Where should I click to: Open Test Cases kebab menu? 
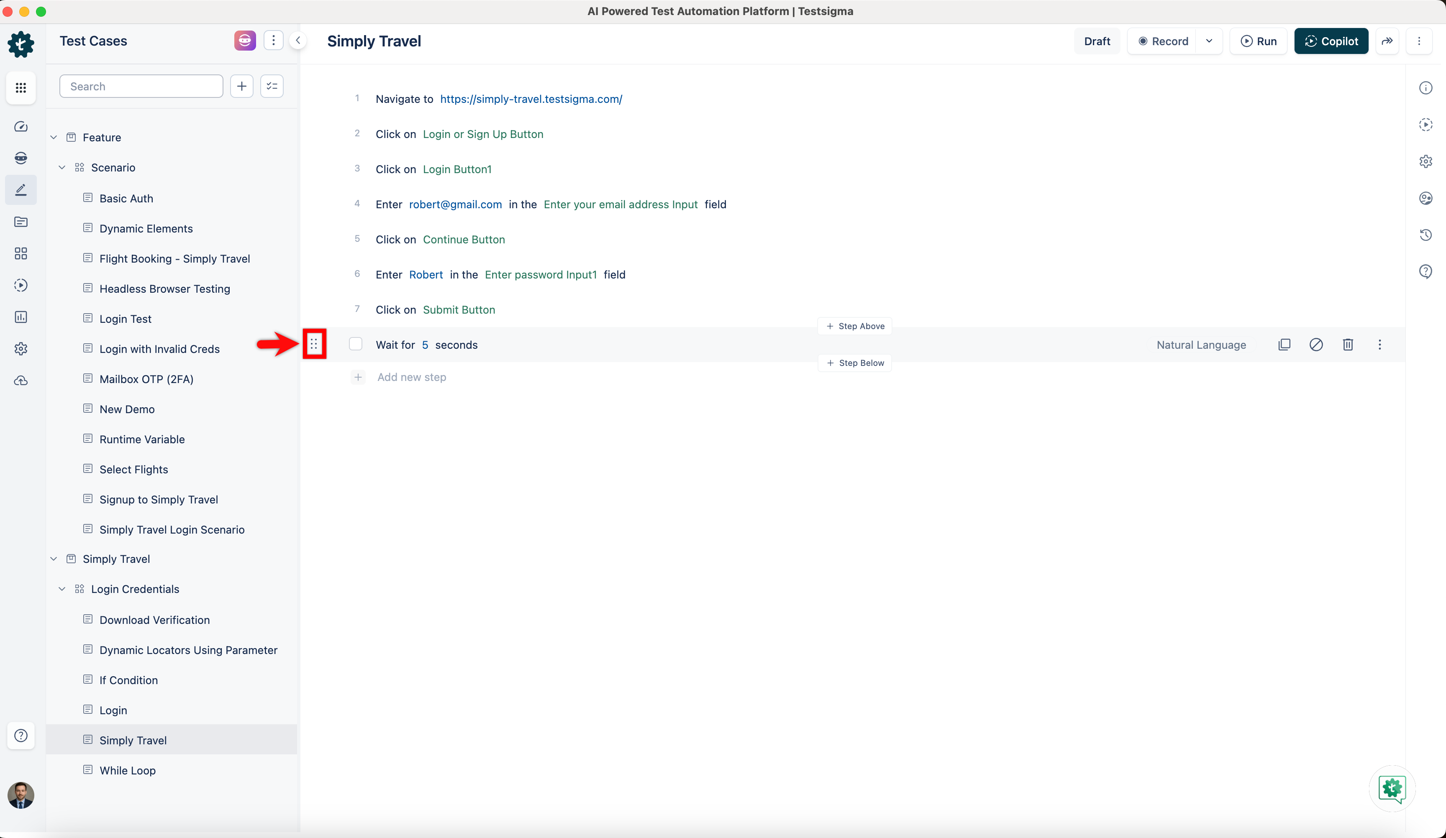point(273,41)
